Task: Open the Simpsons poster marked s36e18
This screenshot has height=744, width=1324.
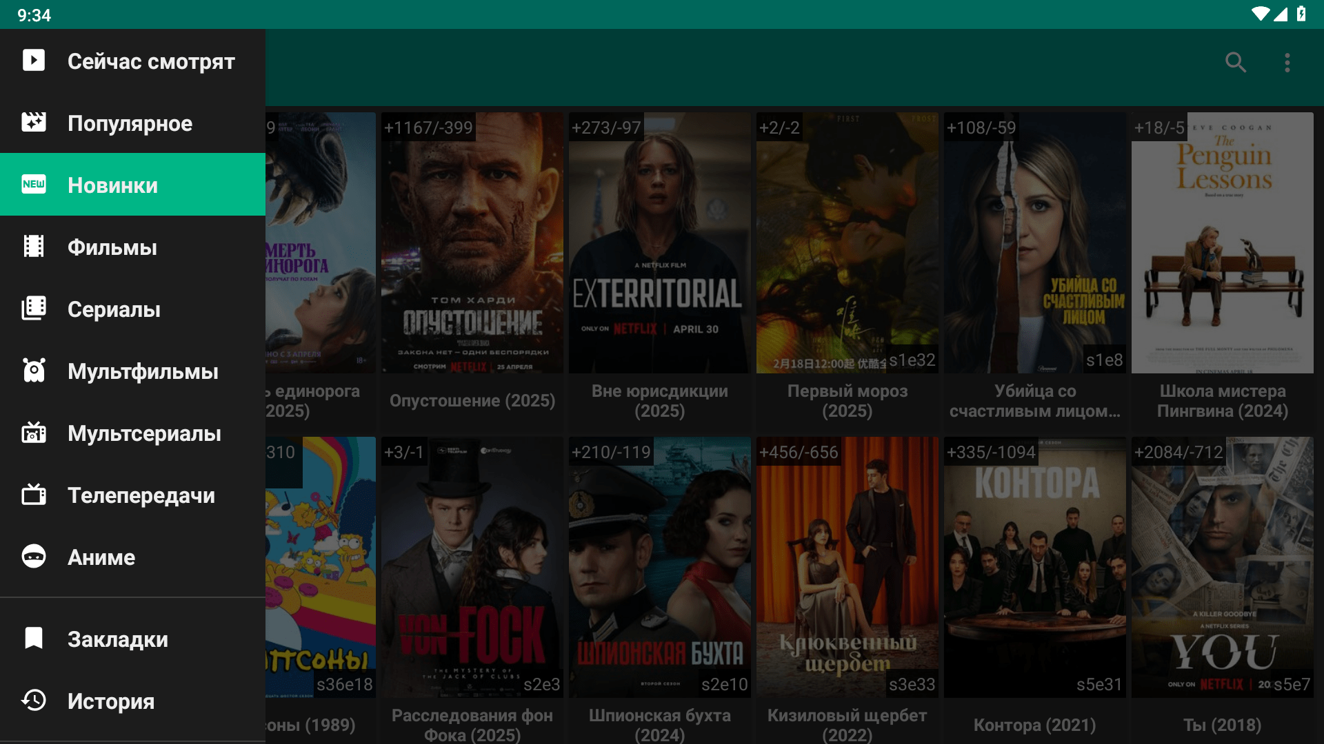Action: [x=321, y=567]
